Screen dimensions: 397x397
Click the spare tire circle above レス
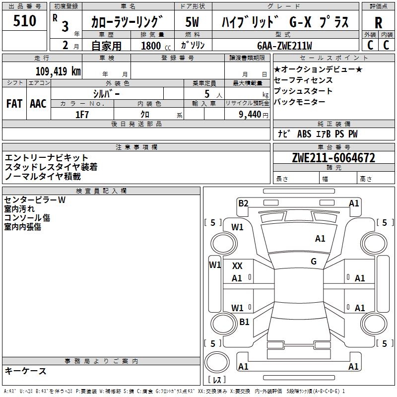point(217,362)
